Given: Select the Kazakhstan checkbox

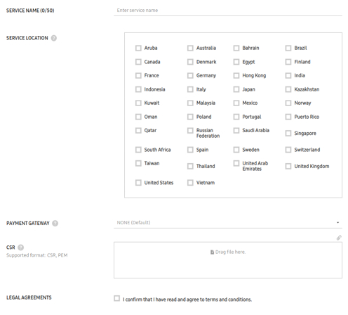Looking at the screenshot, I should pos(288,89).
